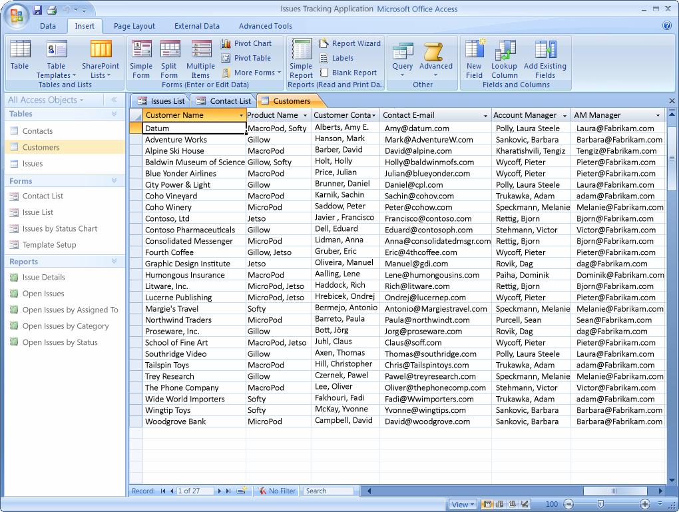The width and height of the screenshot is (679, 512).
Task: Launch the Report Wizard
Action: click(x=349, y=43)
